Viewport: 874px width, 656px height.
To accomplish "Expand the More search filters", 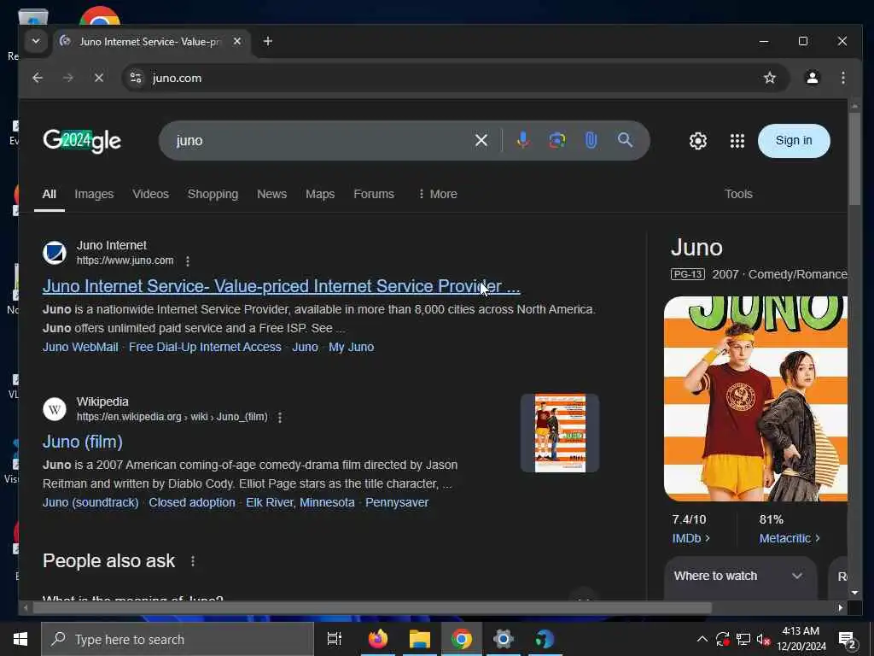I will pos(438,194).
